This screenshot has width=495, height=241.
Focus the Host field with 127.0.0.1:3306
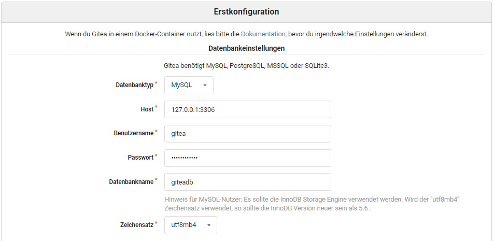click(x=247, y=109)
